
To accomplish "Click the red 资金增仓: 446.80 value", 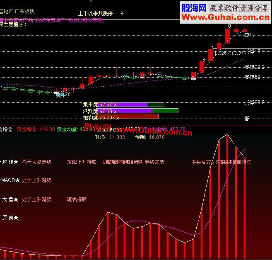I will pyautogui.click(x=36, y=129).
